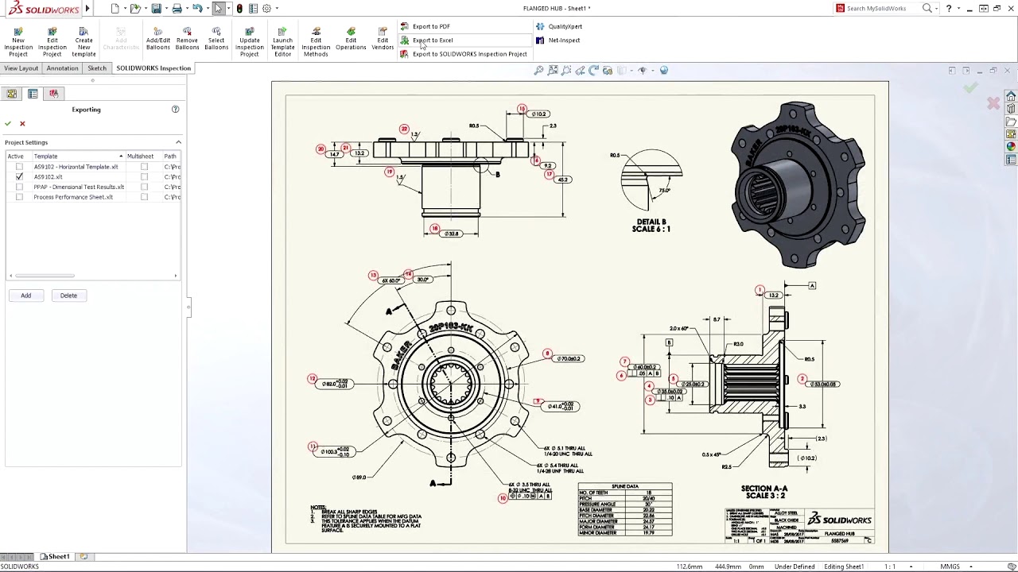1018x572 pixels.
Task: Open the Help dropdown arrow
Action: point(959,8)
